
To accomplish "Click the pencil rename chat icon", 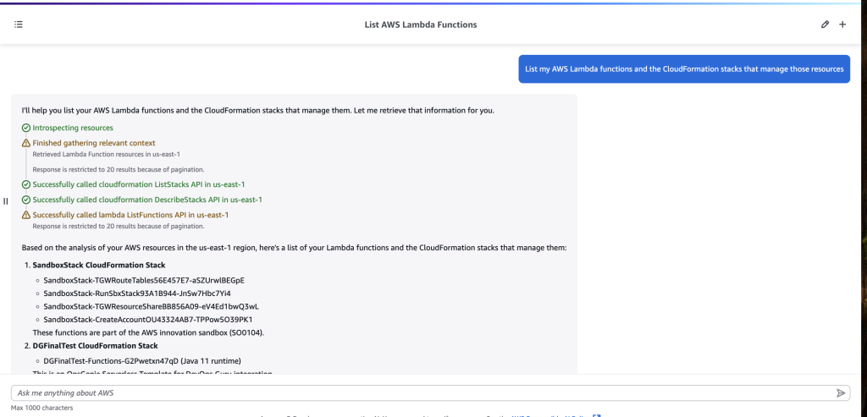I will coord(825,25).
